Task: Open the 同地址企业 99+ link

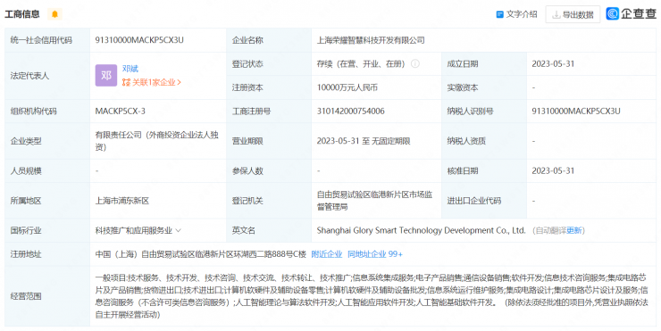Action: (x=375, y=254)
